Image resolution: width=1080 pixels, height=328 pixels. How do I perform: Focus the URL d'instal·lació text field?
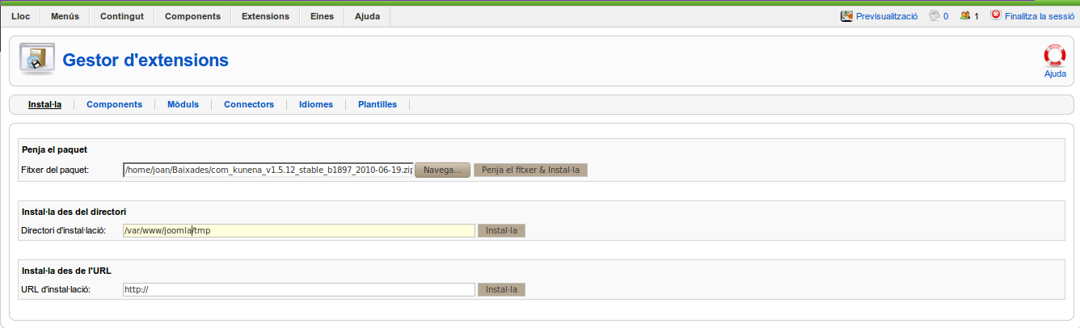[298, 289]
